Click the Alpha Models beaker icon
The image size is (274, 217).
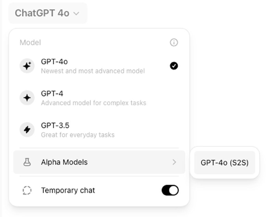tap(27, 162)
